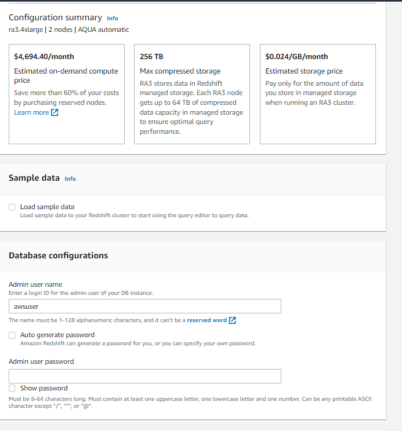This screenshot has width=402, height=431.
Task: Focus the Admin user name field containing awsuser
Action: [145, 306]
